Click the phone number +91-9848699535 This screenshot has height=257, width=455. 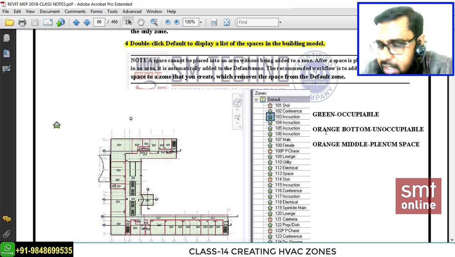[44, 251]
